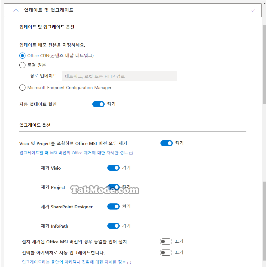Image resolution: width=266 pixels, height=267 pixels.
Task: Toggle the Office MSI 버전 모두 제거 switch
Action: click(x=167, y=143)
